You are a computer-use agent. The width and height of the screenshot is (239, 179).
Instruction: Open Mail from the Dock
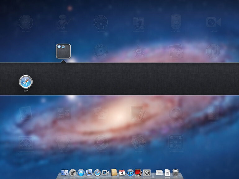coord(89,173)
